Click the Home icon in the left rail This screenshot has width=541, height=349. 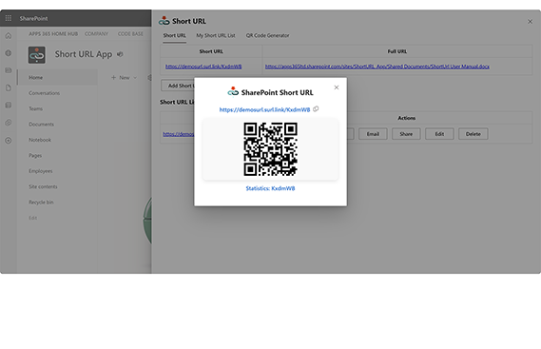(9, 35)
